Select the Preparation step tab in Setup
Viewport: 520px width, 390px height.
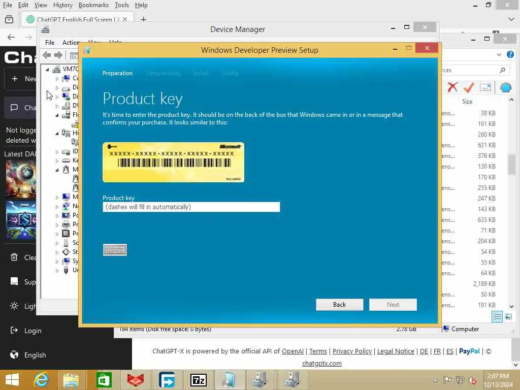[x=117, y=73]
